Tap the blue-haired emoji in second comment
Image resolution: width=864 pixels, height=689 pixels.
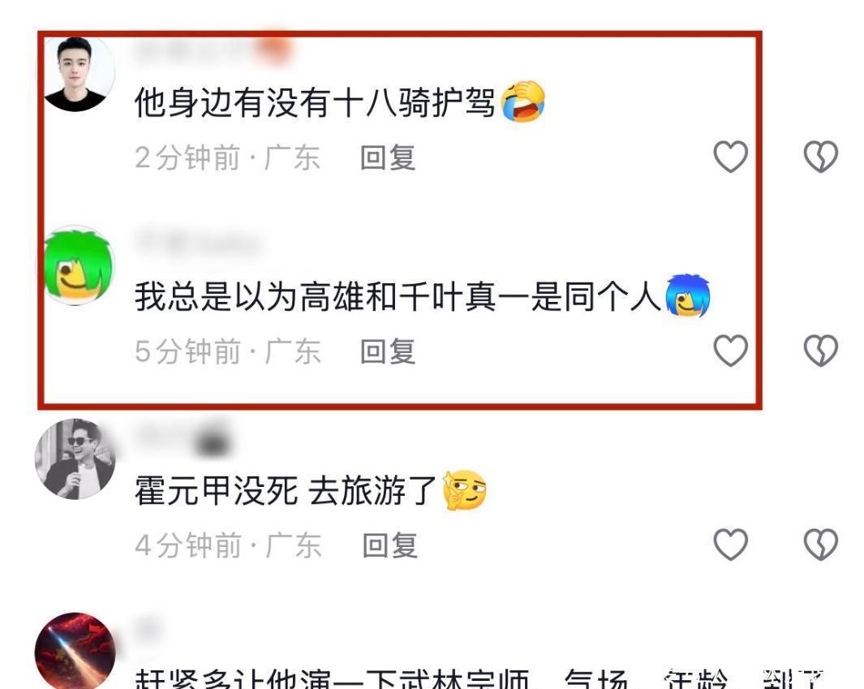click(688, 295)
